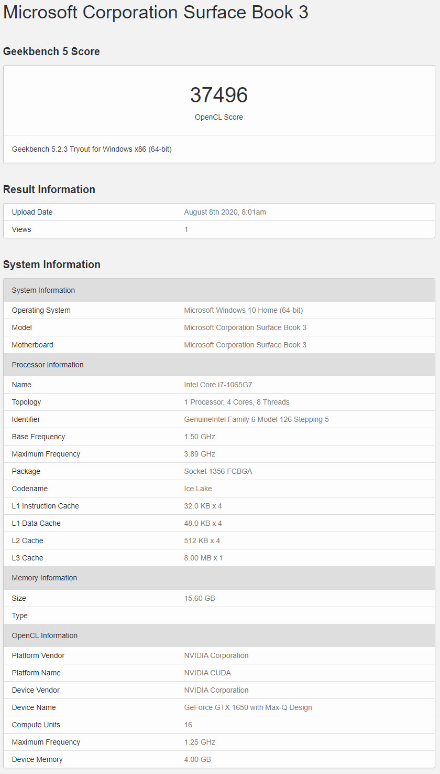The image size is (440, 774).
Task: Click the Topology row value
Action: (237, 402)
